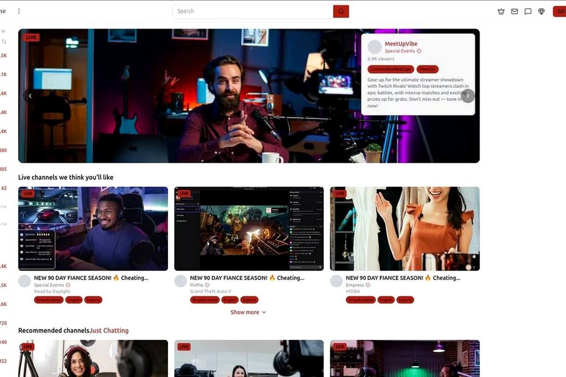Click the red search magnifier button
This screenshot has width=566, height=377.
click(341, 11)
